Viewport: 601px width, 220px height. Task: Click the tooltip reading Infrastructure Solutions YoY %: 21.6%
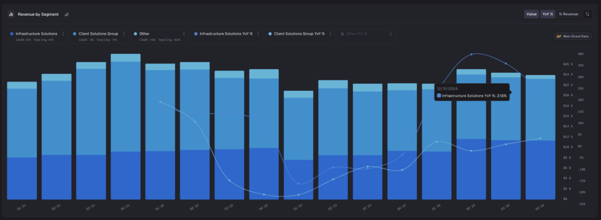click(472, 92)
